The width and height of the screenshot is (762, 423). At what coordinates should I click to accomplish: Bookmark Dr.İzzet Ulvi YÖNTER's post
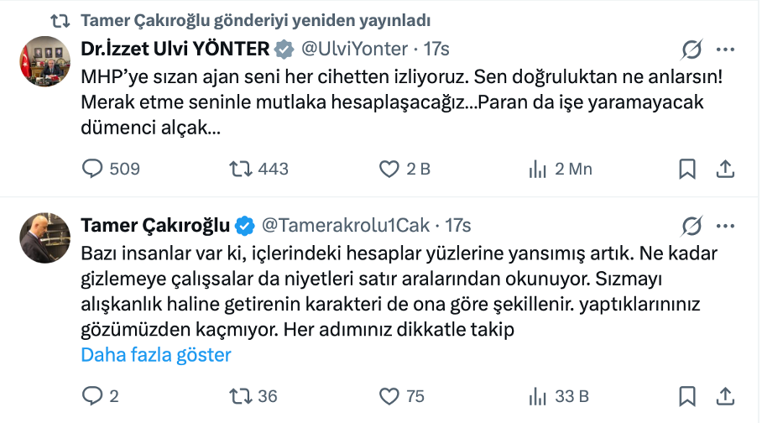[x=687, y=169]
